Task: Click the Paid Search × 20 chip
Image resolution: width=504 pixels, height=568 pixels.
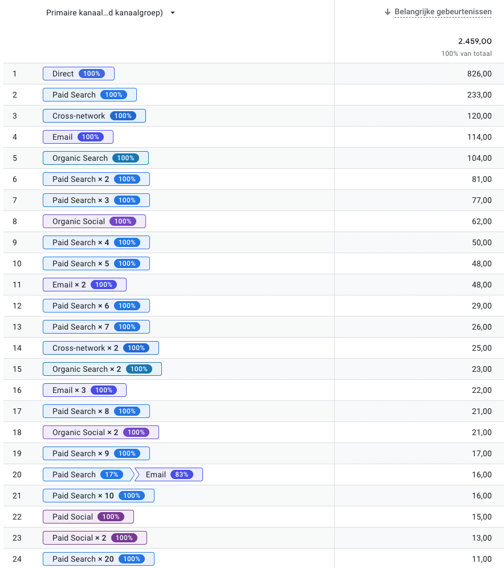Action: pyautogui.click(x=99, y=559)
